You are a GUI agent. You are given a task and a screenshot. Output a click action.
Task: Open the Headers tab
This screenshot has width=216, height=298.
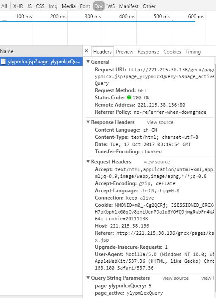click(x=102, y=52)
